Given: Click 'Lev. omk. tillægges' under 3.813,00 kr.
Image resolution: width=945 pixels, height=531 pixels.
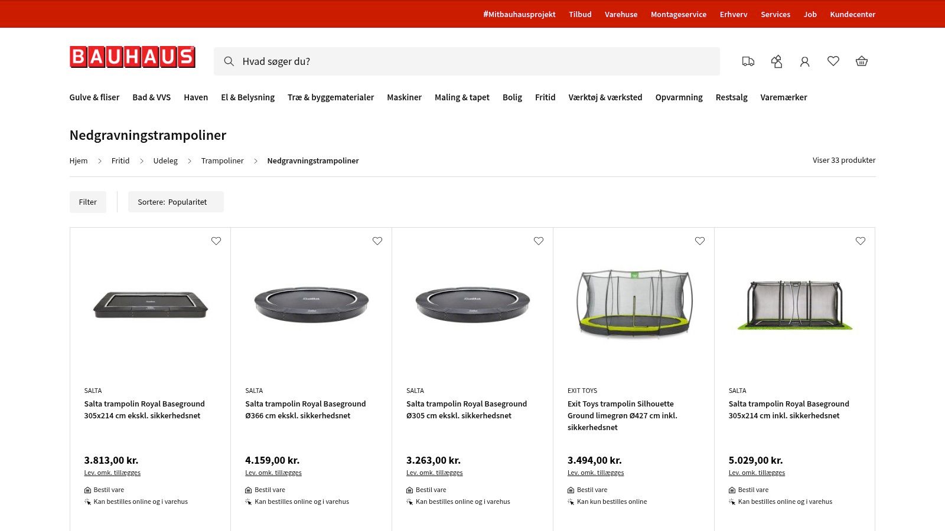Looking at the screenshot, I should 112,473.
